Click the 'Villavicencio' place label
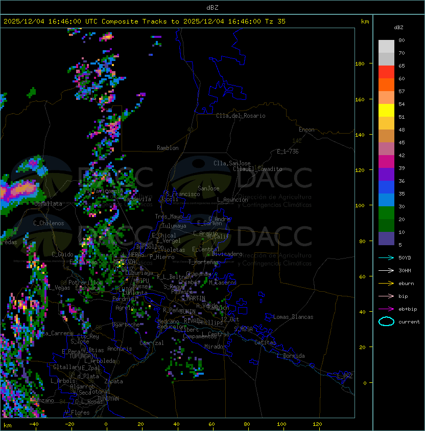This screenshot has height=431, width=425. click(104, 191)
